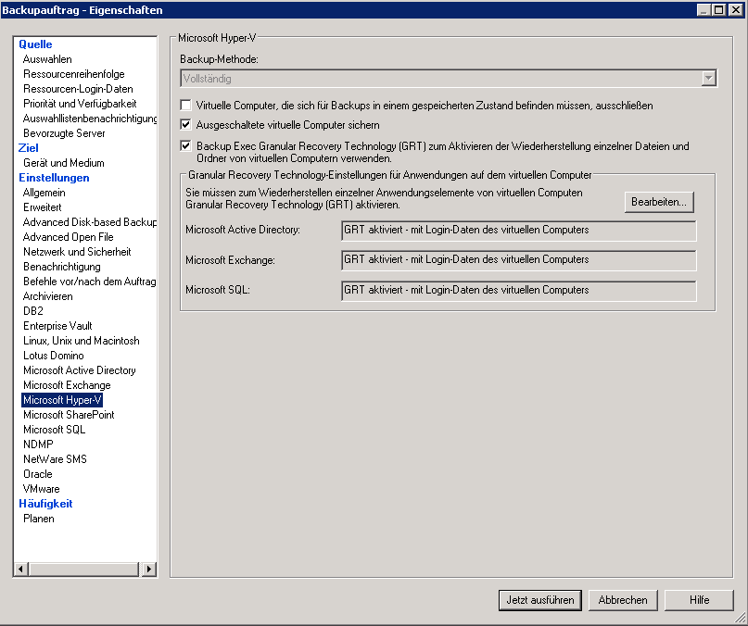The width and height of the screenshot is (748, 626).
Task: Select Bevorzugte Server
Action: 64,133
